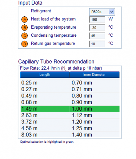Click the orange C marker icon
This screenshot has width=136, height=159.
pyautogui.click(x=25, y=36)
